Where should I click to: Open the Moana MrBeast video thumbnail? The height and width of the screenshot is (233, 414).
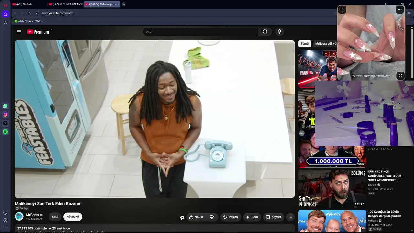click(332, 221)
